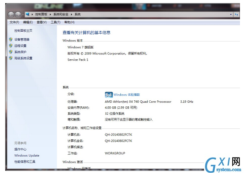This screenshot has height=173, width=244.
Task: Click the 没有可用于此显示器的笔或触控输入 text
Action: coord(129,119)
